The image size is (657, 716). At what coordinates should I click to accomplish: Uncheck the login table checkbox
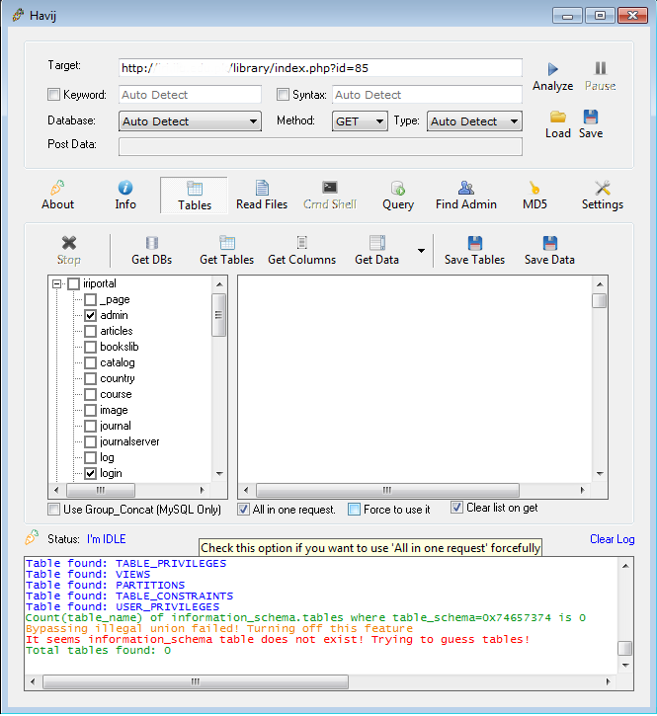tap(91, 473)
